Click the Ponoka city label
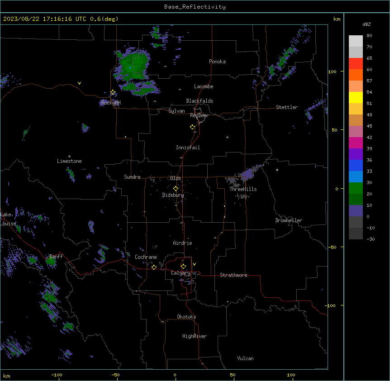The height and width of the screenshot is (381, 390). [x=217, y=62]
